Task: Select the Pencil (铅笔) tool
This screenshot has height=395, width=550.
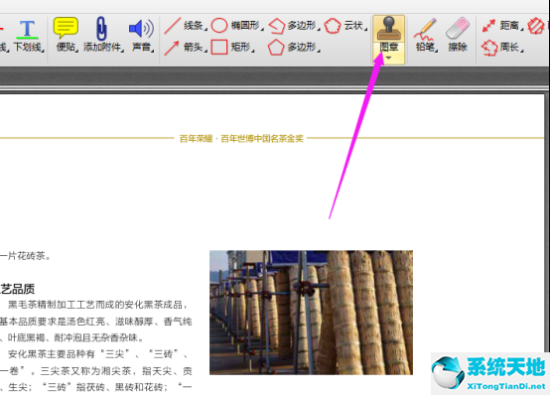Action: point(426,36)
